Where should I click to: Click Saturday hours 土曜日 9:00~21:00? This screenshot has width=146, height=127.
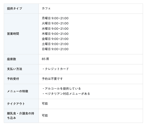55,44
